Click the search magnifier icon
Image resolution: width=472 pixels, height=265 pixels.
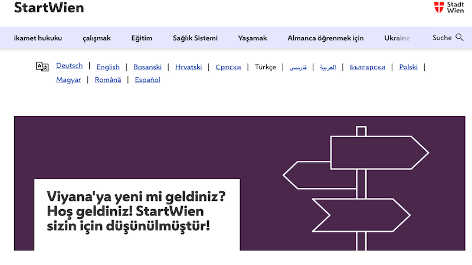(460, 38)
